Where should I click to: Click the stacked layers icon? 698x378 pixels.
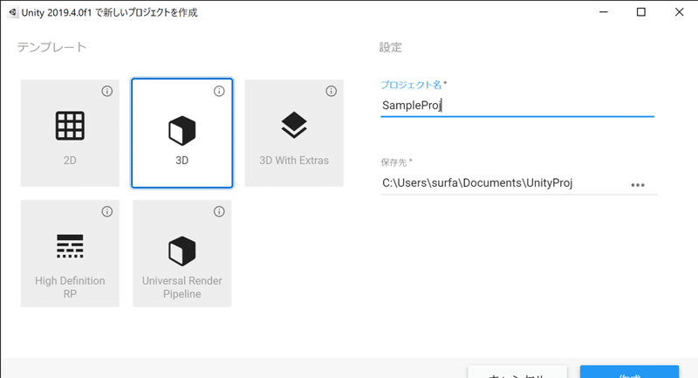click(294, 125)
